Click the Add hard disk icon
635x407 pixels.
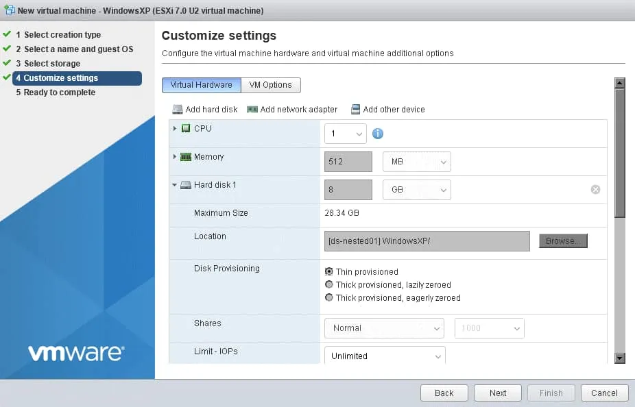(x=178, y=110)
